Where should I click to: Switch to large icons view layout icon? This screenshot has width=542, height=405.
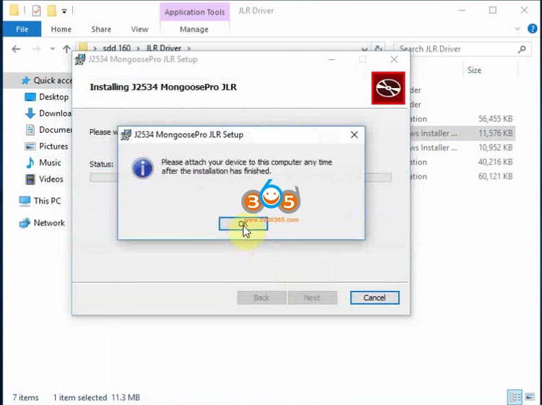pyautogui.click(x=530, y=397)
